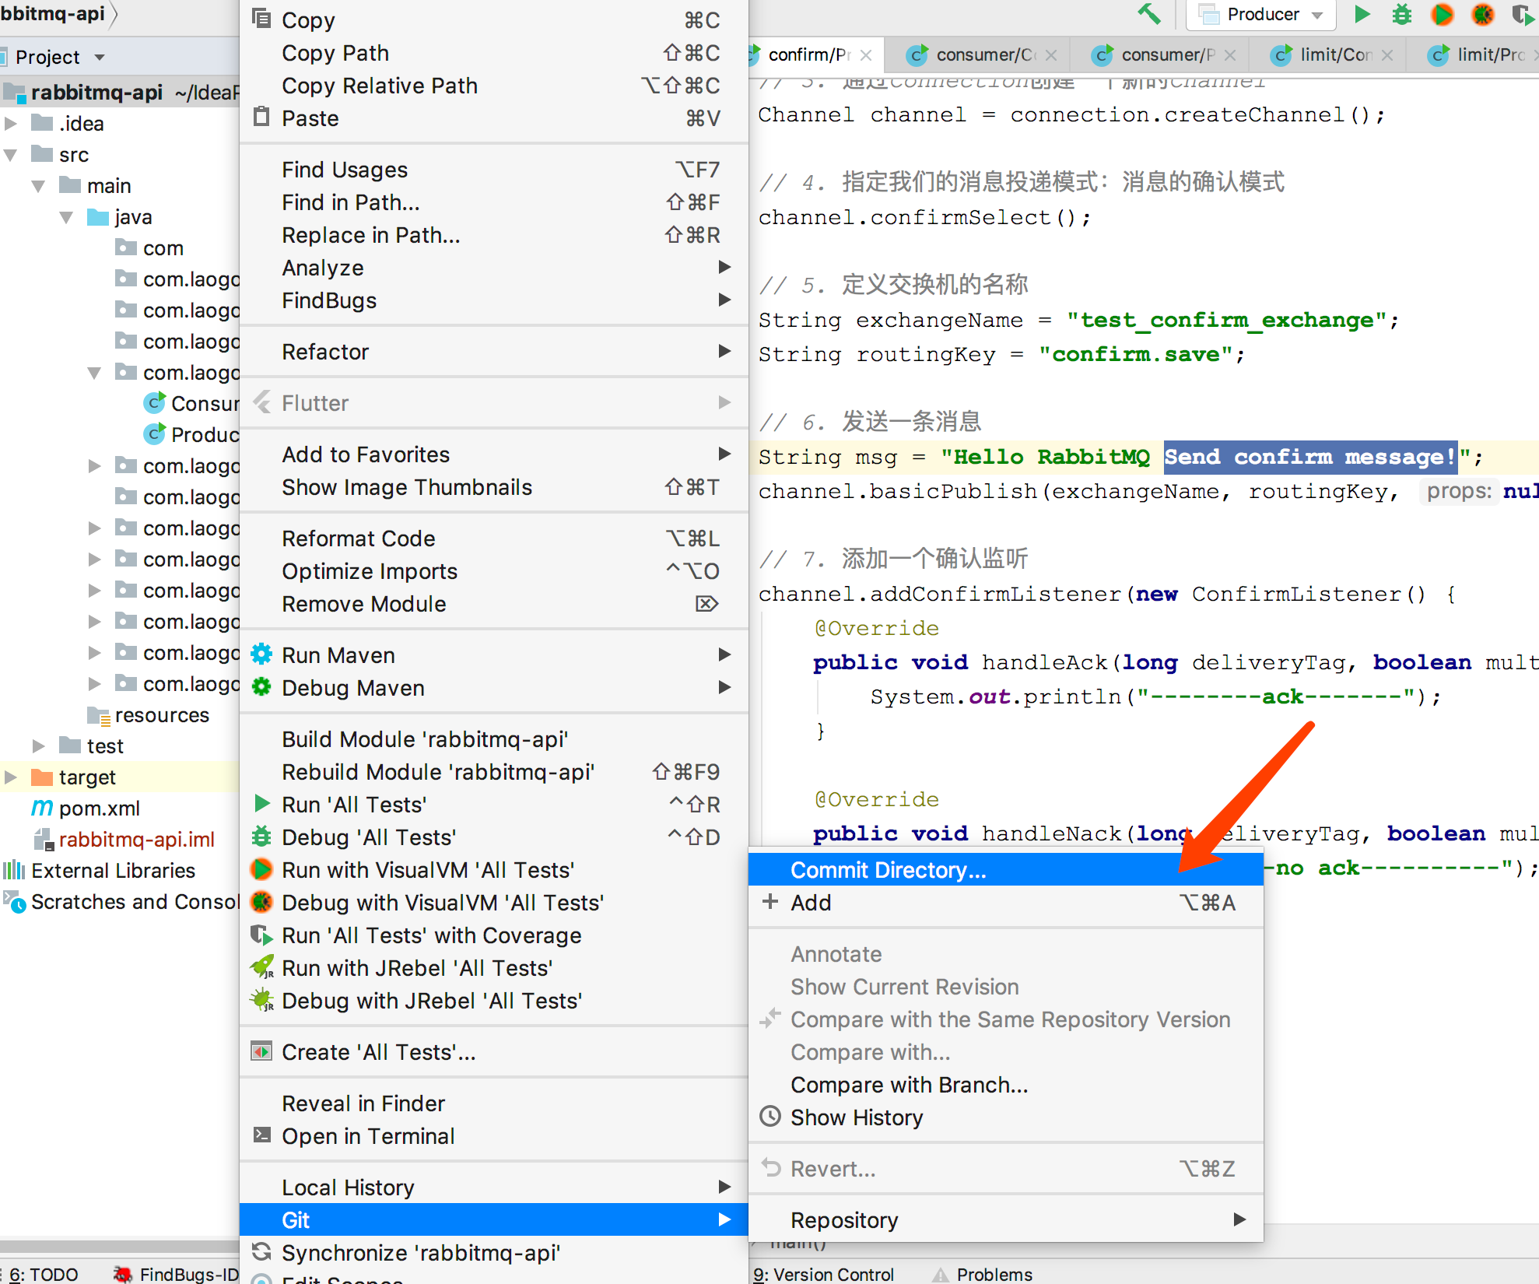Open the Local History submenu
1539x1284 pixels.
click(494, 1188)
